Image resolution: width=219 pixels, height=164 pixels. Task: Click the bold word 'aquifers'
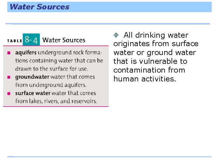[x=26, y=53]
